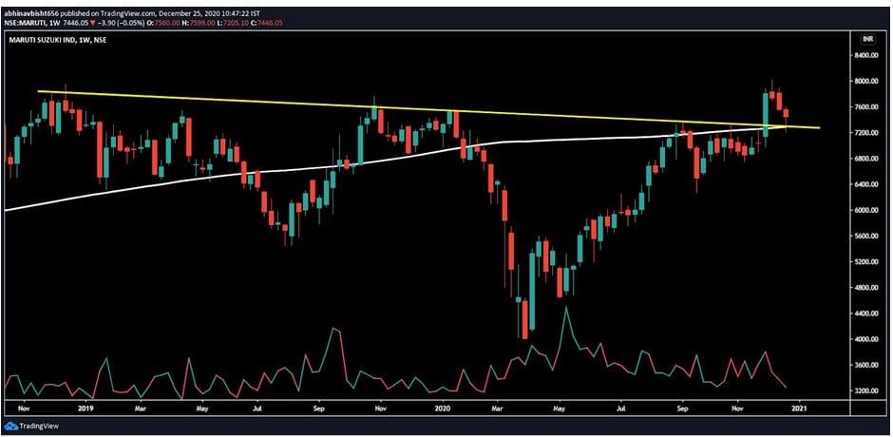Viewport: 893px width, 437px height.
Task: Open the TradingView link at bottom left
Action: 33,426
